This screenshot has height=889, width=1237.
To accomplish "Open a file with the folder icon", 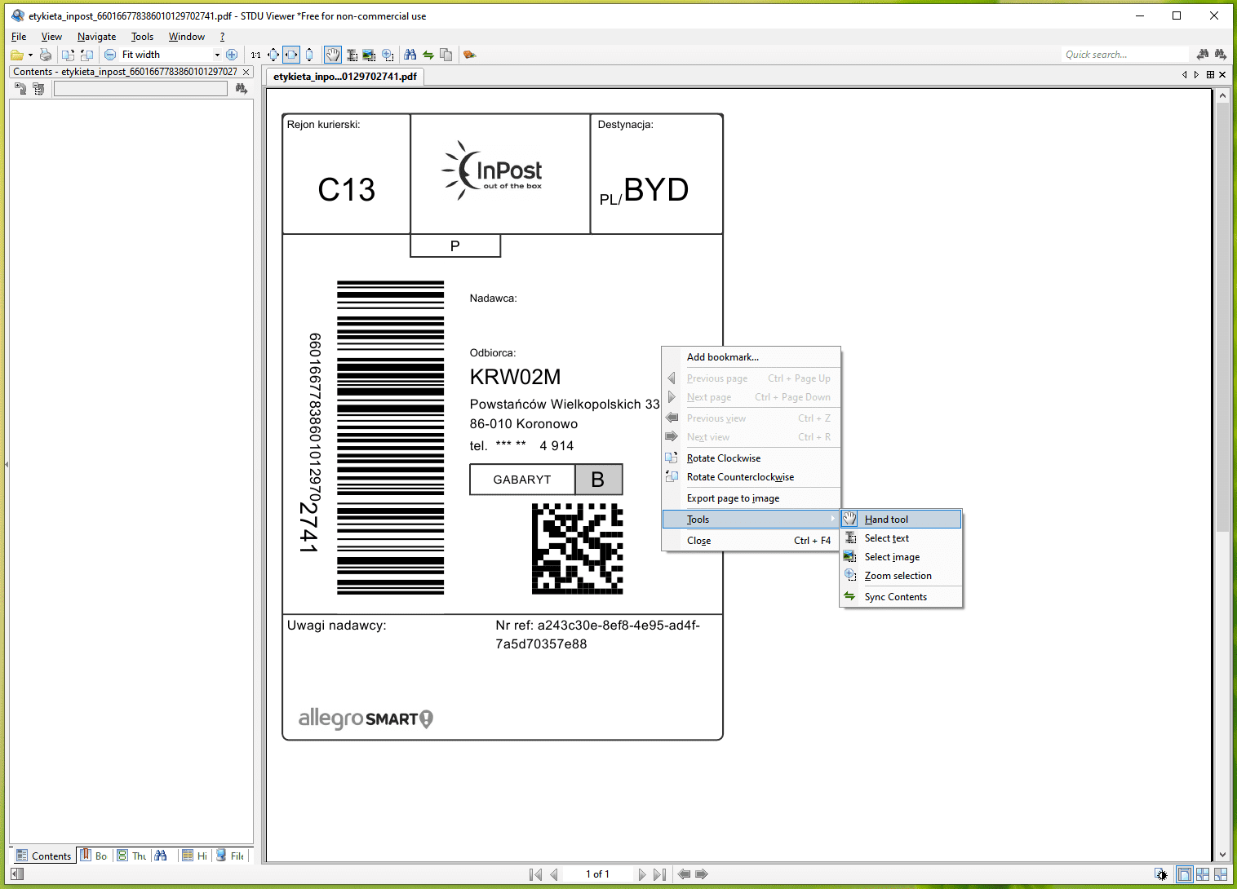I will pos(16,55).
